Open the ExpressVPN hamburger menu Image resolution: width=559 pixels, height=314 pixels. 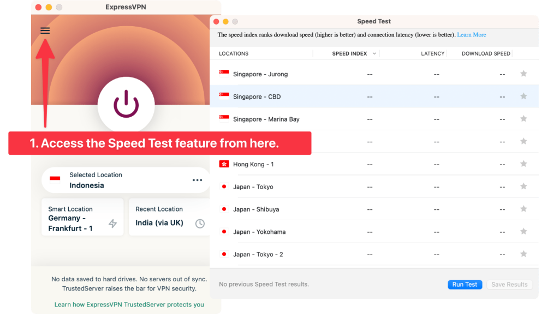[x=45, y=31]
